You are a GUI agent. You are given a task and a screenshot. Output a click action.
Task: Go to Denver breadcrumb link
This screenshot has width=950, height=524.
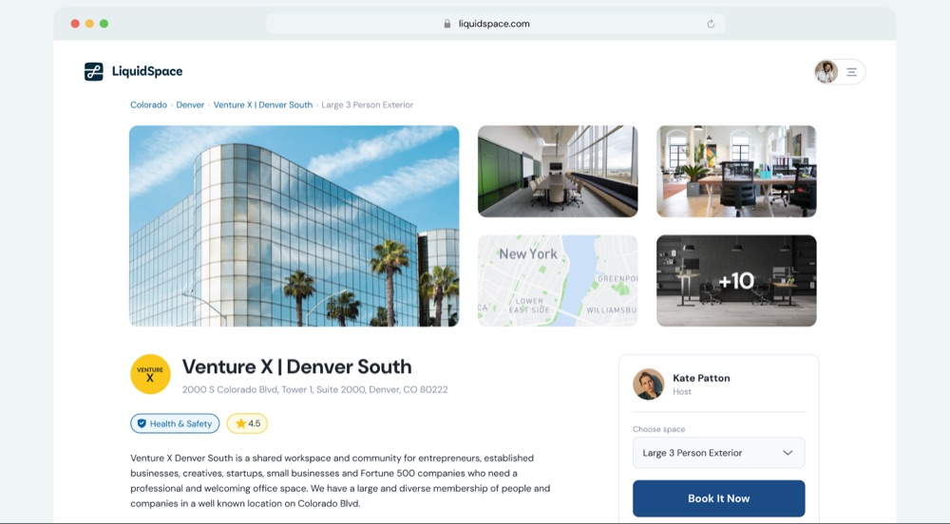tap(190, 104)
